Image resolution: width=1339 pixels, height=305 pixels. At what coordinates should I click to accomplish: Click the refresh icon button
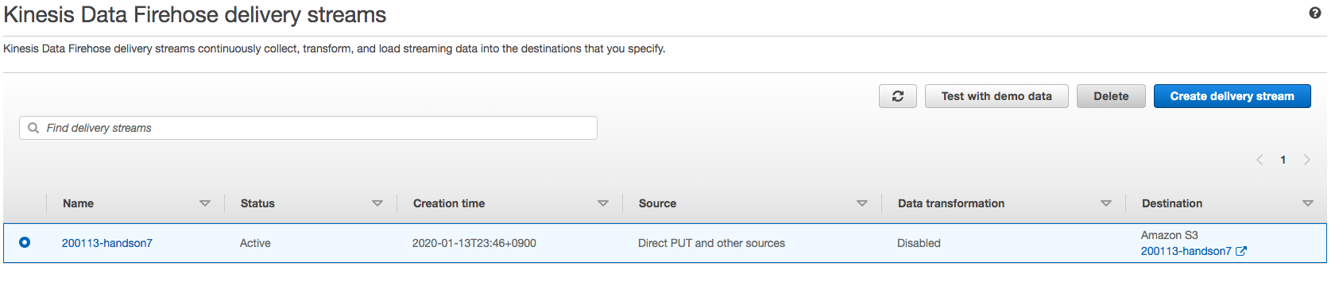coord(898,96)
